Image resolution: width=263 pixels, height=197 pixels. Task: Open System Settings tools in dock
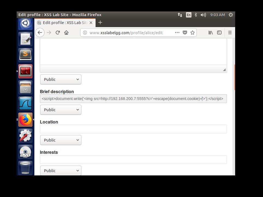[x=25, y=136]
